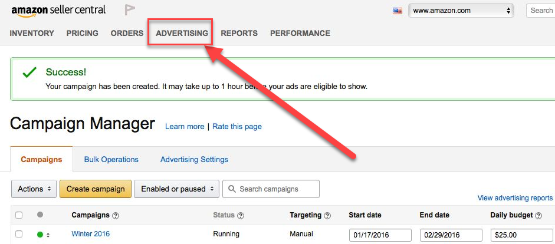Open the Winter 2016 status arrow dropdown
The height and width of the screenshot is (244, 555).
[x=48, y=235]
